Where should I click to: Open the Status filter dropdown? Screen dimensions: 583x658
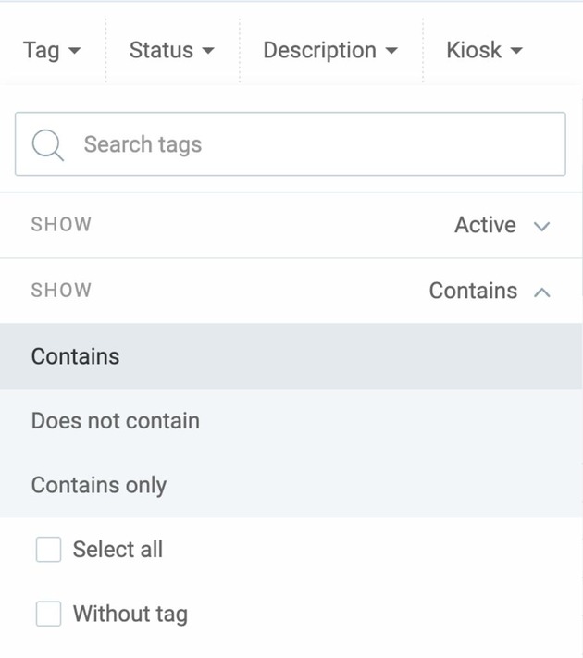pyautogui.click(x=171, y=51)
